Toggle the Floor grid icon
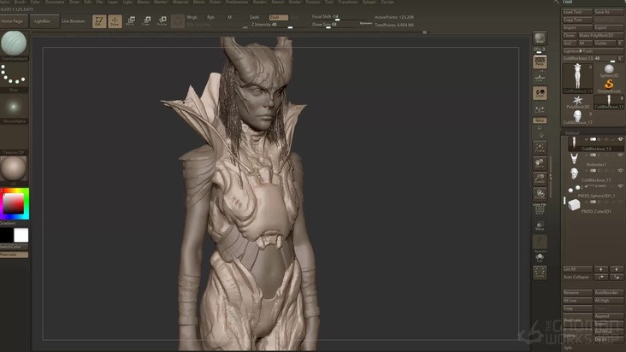 [540, 78]
